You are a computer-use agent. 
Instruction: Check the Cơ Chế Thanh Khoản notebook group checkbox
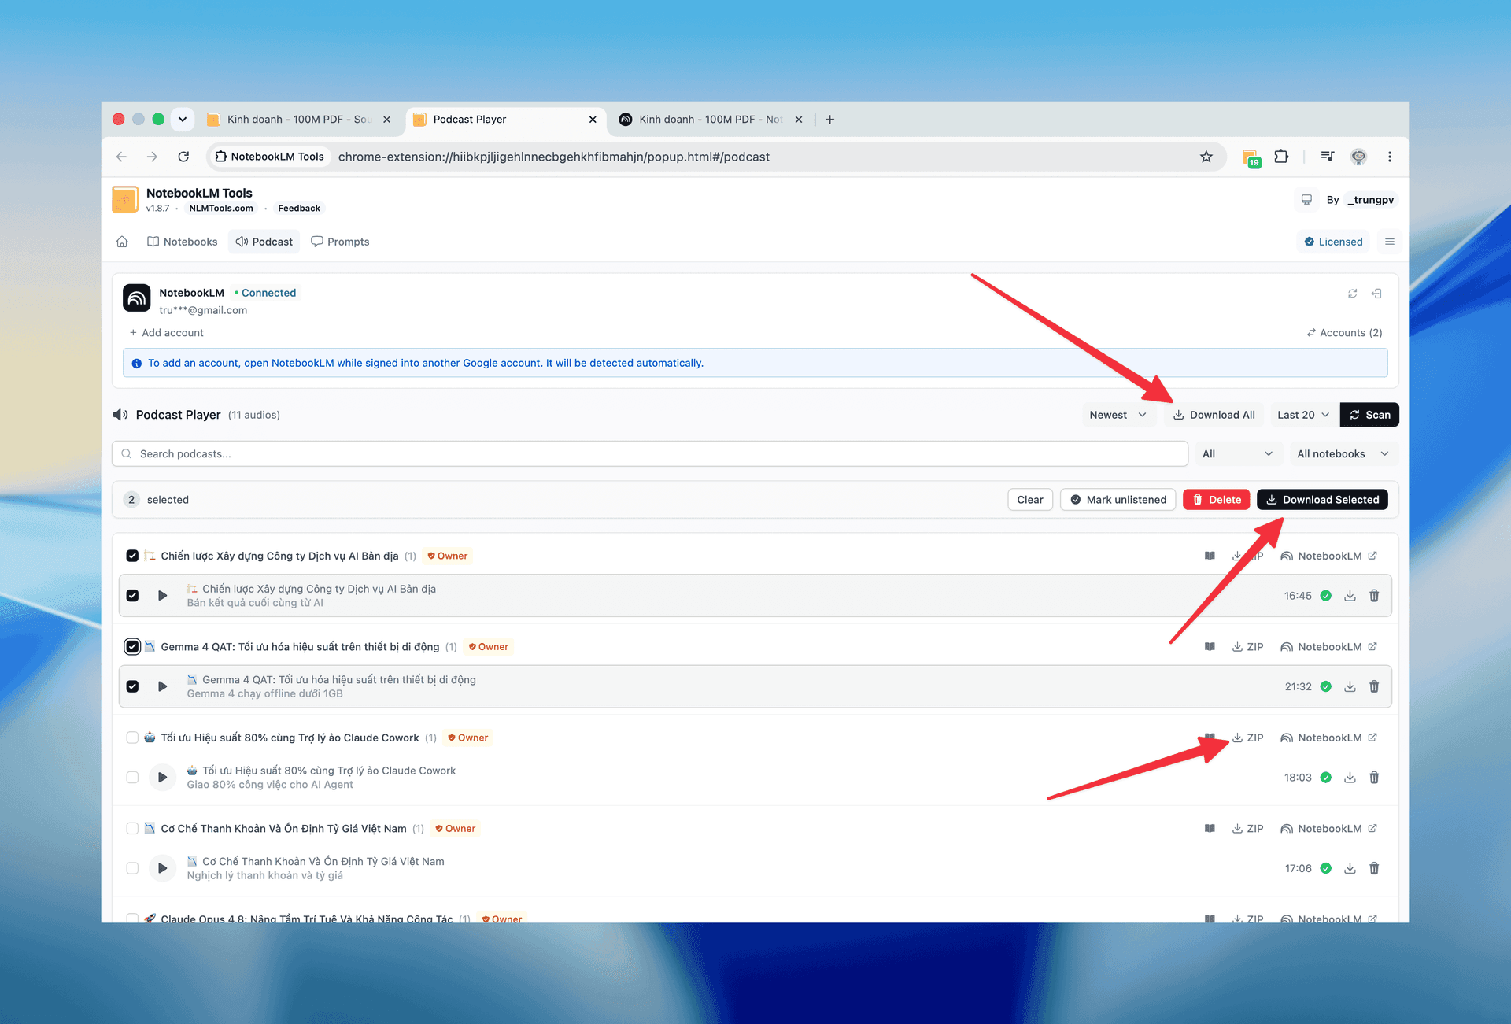click(x=132, y=829)
